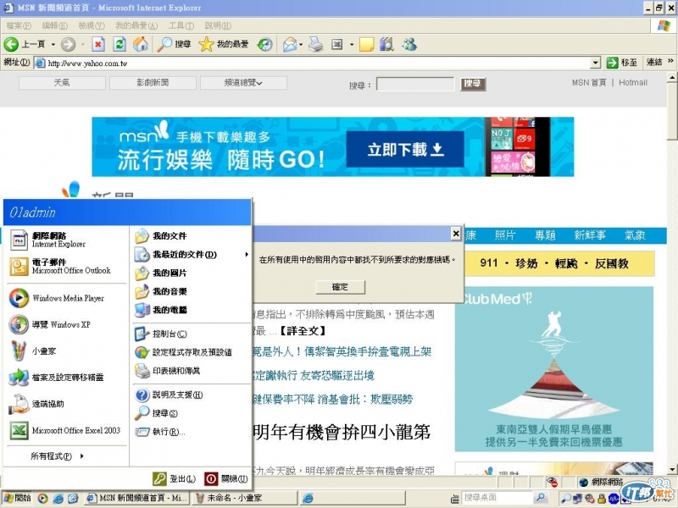Click the 確定 OK button in dialog

(x=340, y=287)
